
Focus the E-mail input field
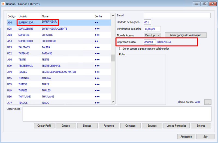[177, 16]
